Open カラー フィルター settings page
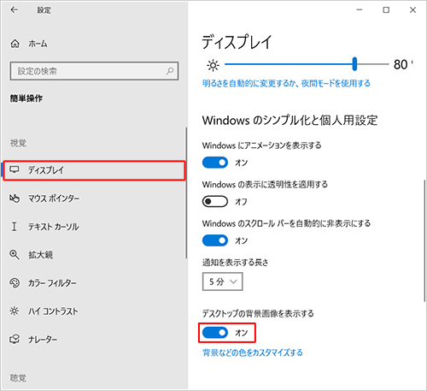Viewport: 427px width, 391px height. [94, 283]
